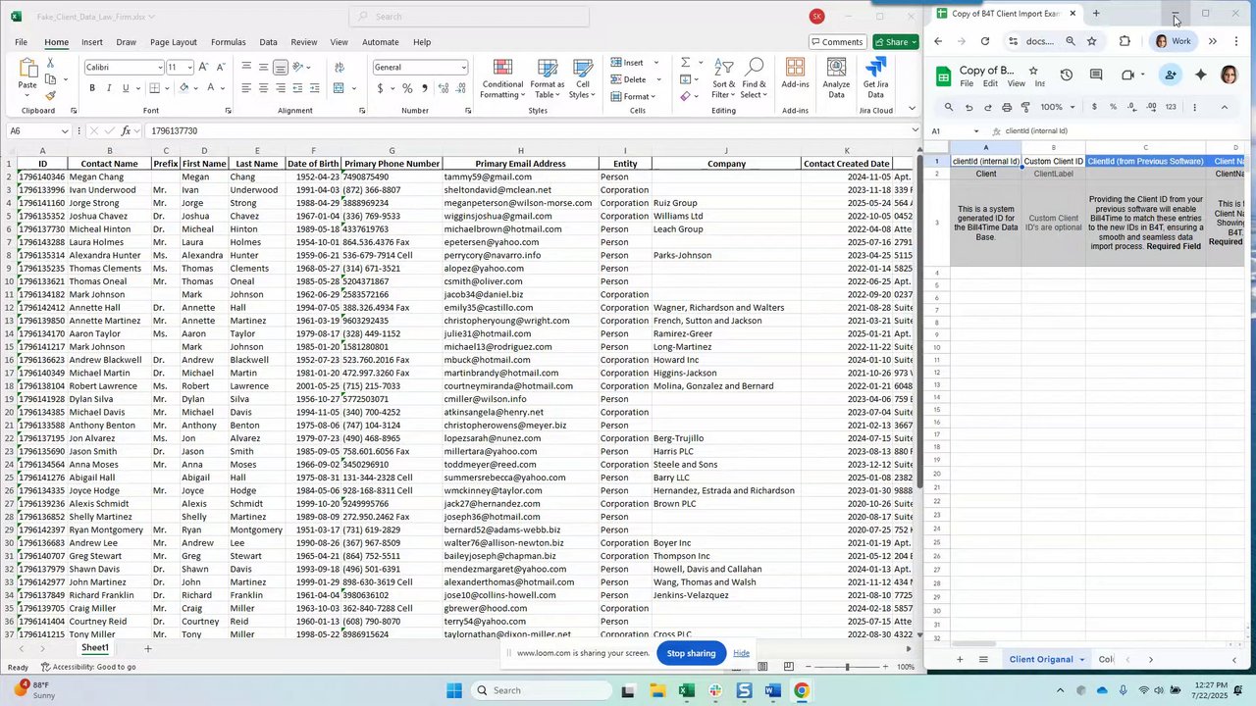The height and width of the screenshot is (706, 1256).
Task: Open Cell Styles gallery in Excel
Action: pos(582,78)
